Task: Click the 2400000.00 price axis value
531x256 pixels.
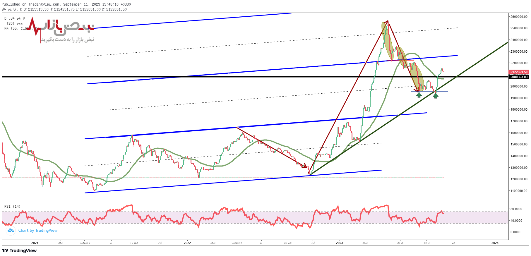Action: (519, 40)
